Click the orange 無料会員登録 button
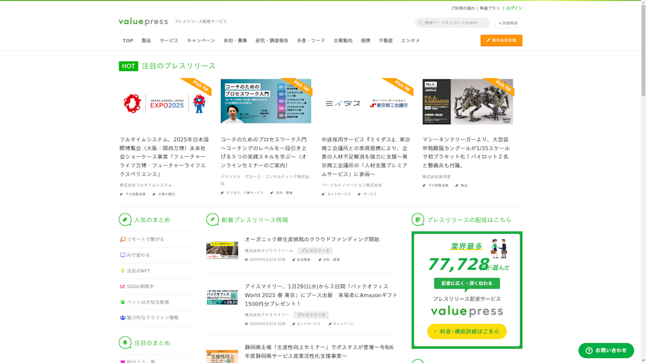The height and width of the screenshot is (363, 646). click(x=501, y=40)
